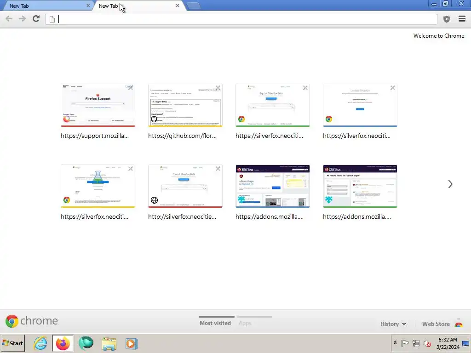This screenshot has height=353, width=471.
Task: Launch Internet Explorer from the taskbar
Action: click(40, 343)
